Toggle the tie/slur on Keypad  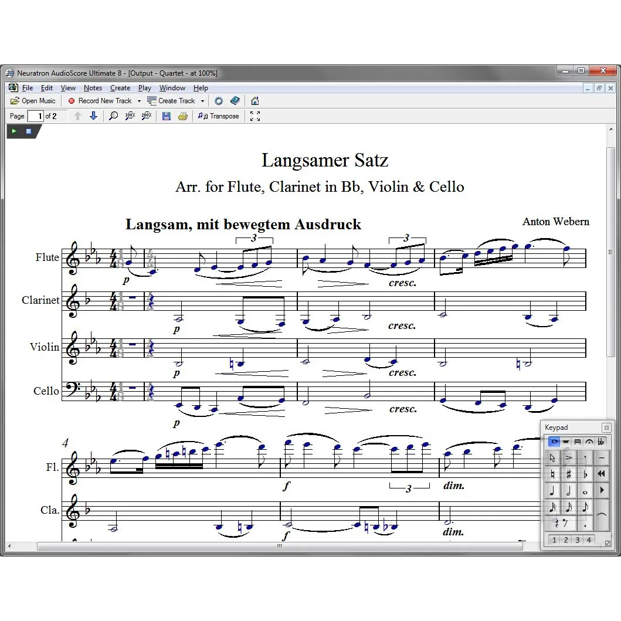(602, 515)
